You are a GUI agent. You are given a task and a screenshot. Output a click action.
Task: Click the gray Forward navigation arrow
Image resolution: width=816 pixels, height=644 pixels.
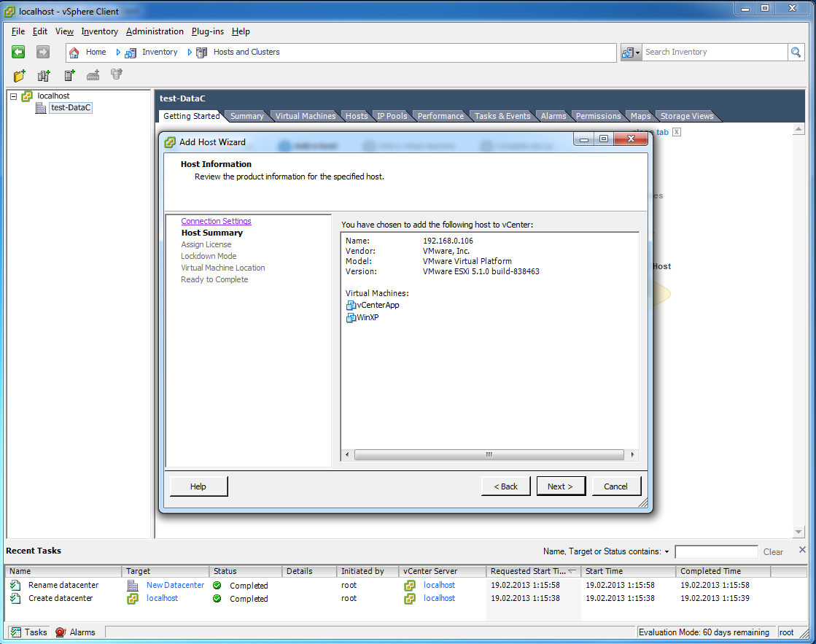[x=43, y=52]
